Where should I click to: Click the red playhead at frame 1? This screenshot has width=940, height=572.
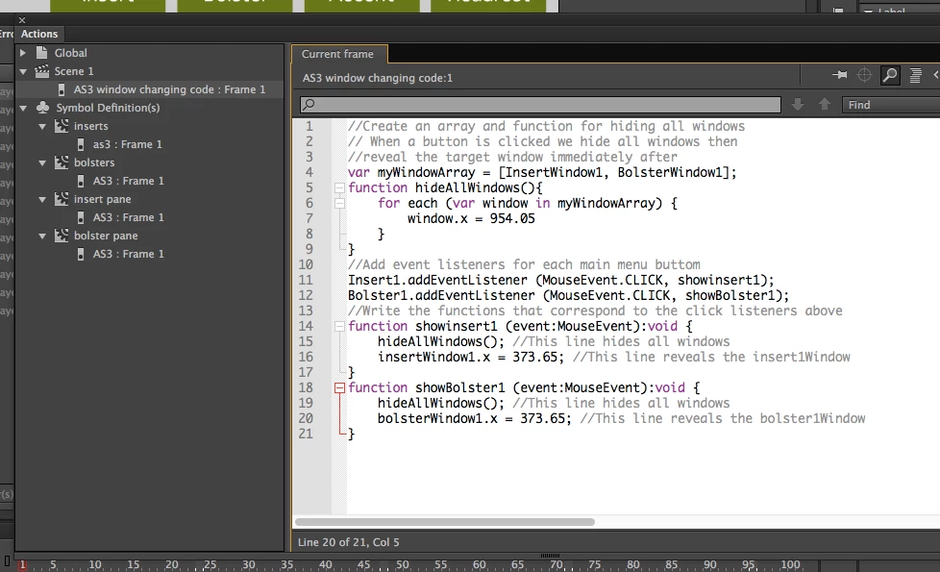click(x=23, y=565)
